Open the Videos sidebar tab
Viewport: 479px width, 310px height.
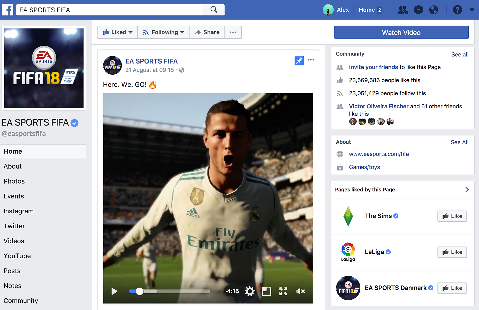14,241
